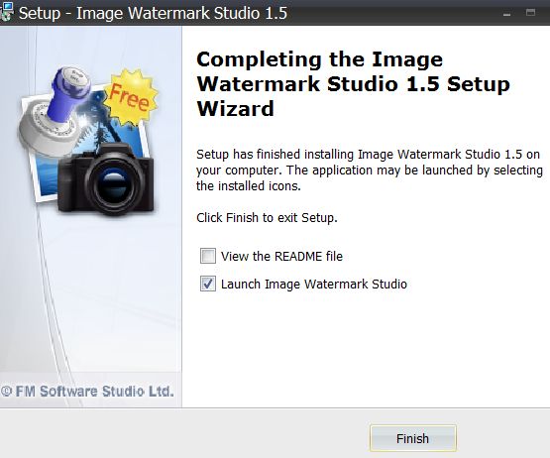Minimize the Setup window
Screen dimensions: 550x458
pos(506,14)
